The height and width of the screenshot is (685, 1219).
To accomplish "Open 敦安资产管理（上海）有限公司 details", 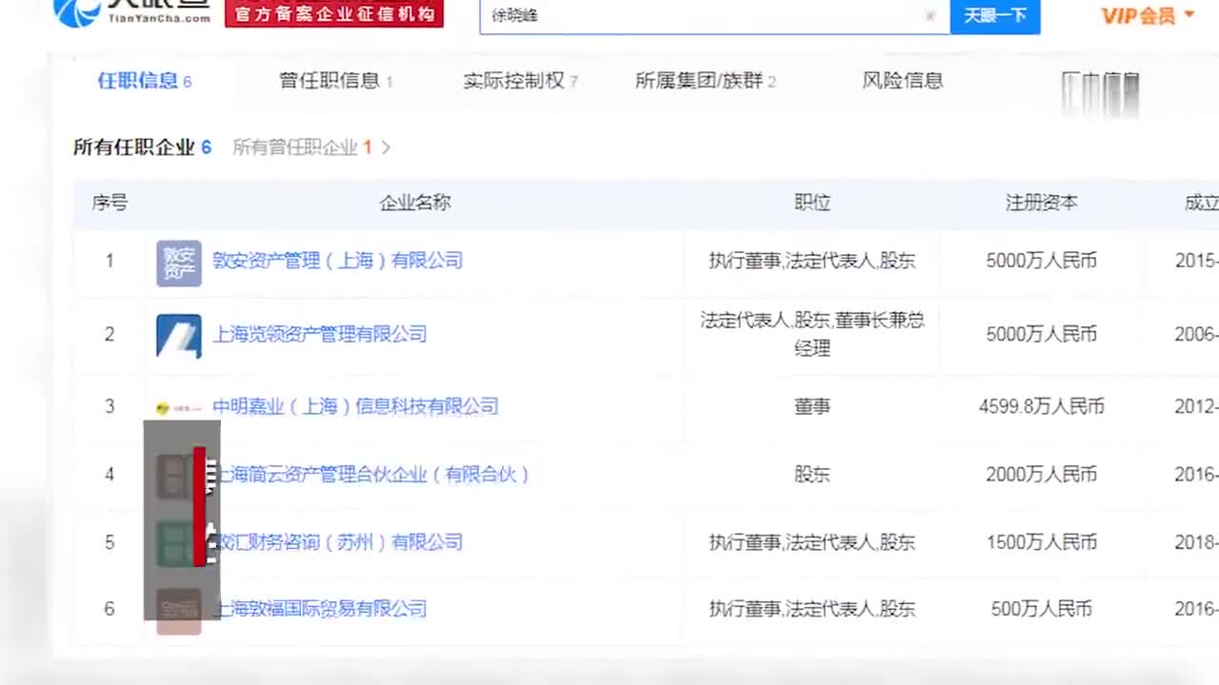I will 338,261.
